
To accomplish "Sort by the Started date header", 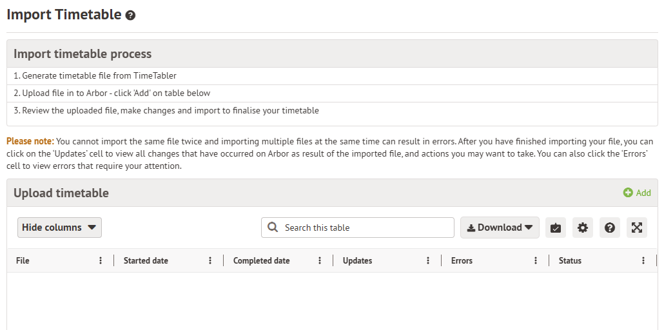I will tap(146, 261).
